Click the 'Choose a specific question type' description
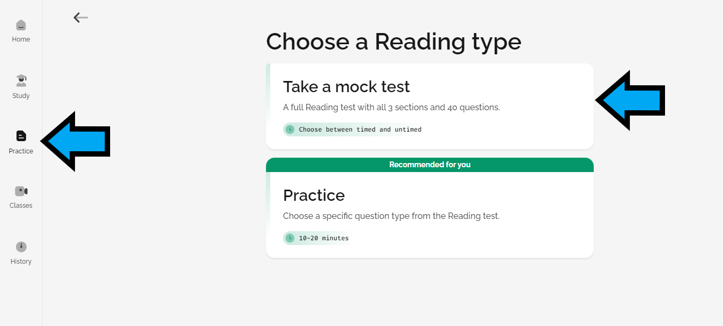723x326 pixels. 391,216
